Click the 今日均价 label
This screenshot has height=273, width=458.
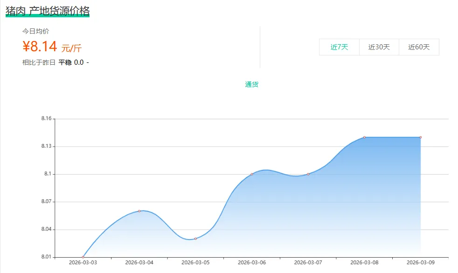[x=35, y=31]
